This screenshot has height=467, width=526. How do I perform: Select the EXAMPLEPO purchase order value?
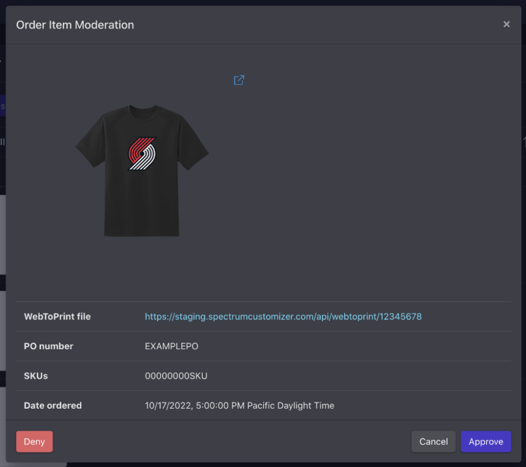click(x=172, y=346)
